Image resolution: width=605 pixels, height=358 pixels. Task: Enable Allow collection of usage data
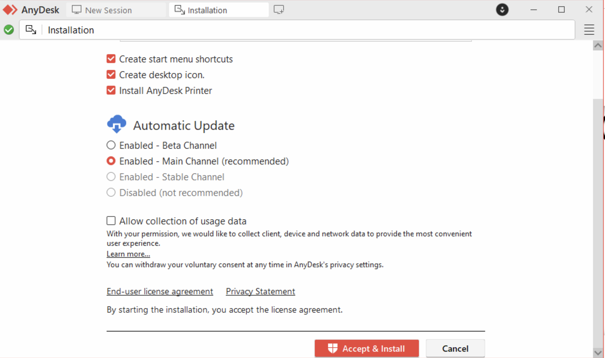pyautogui.click(x=111, y=221)
